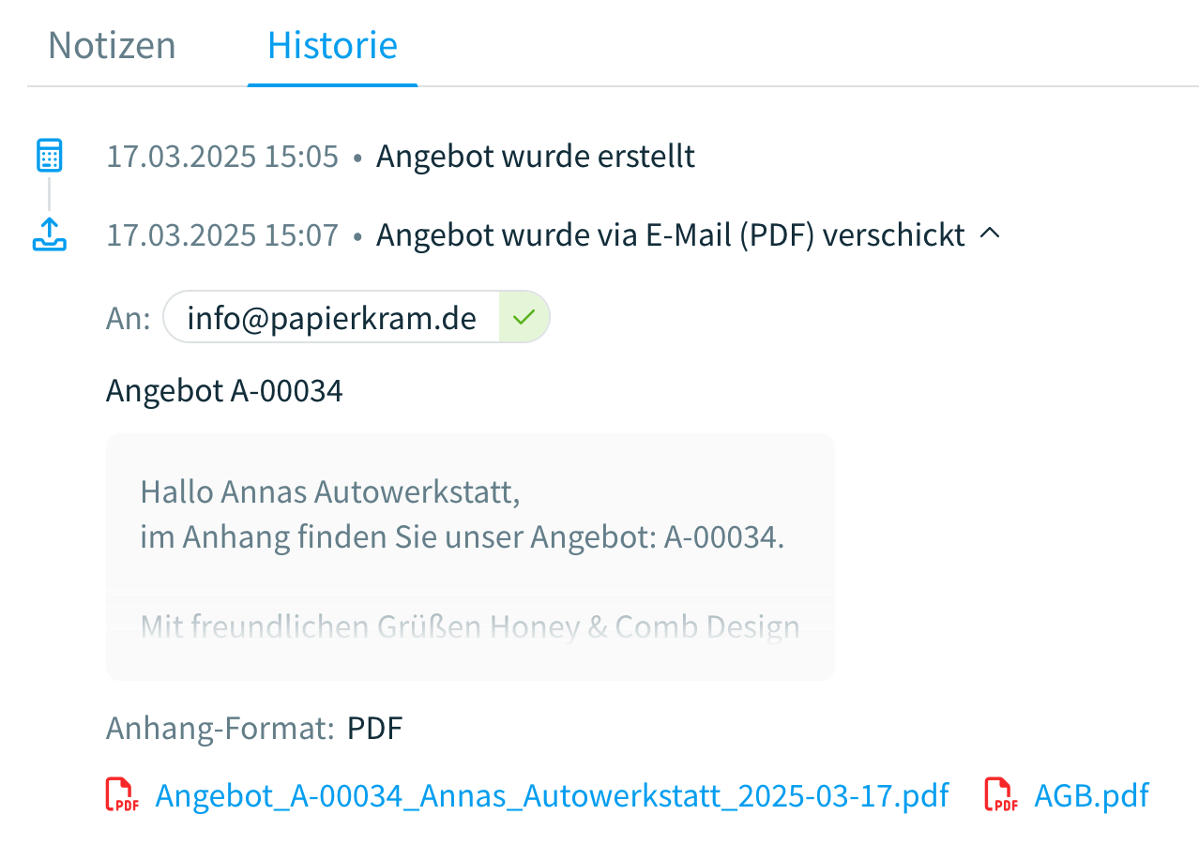Click the calculator icon next to Angebot erstellt

[49, 156]
